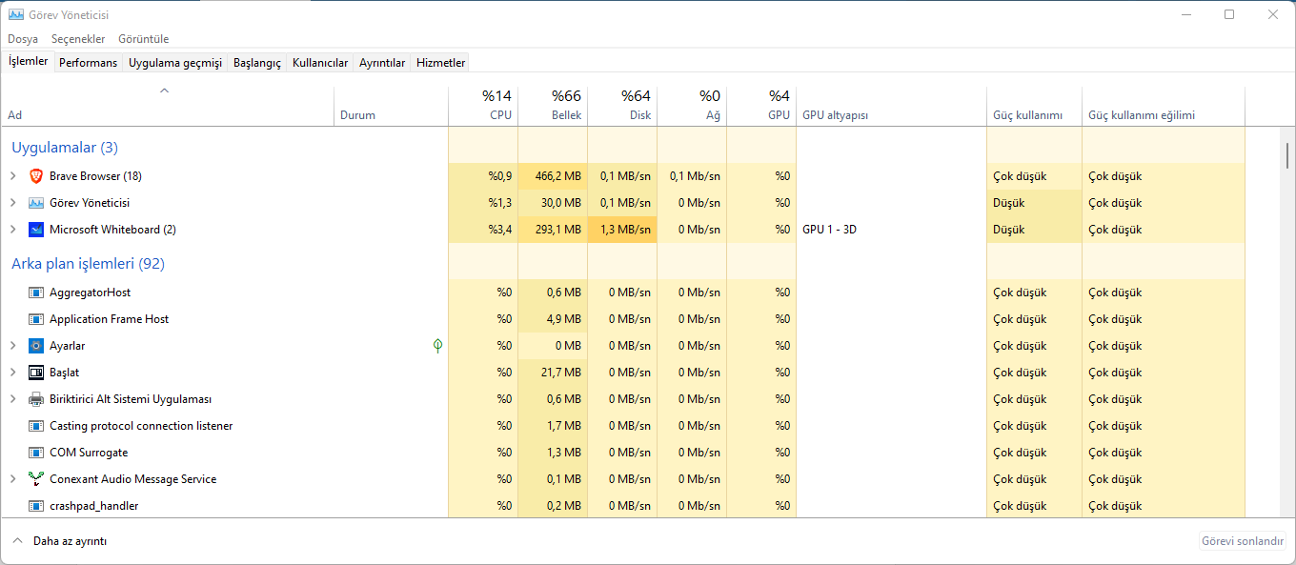Expand the Microsoft Whiteboard process group
This screenshot has height=565, width=1296.
tap(13, 230)
